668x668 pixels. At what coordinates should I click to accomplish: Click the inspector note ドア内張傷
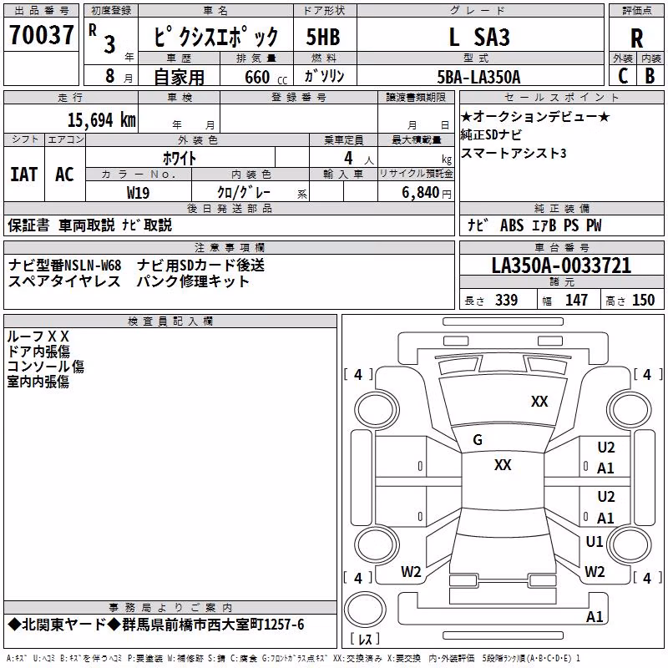pyautogui.click(x=38, y=352)
